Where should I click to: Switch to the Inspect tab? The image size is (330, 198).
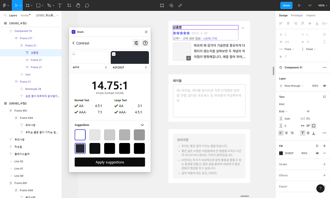[311, 15]
